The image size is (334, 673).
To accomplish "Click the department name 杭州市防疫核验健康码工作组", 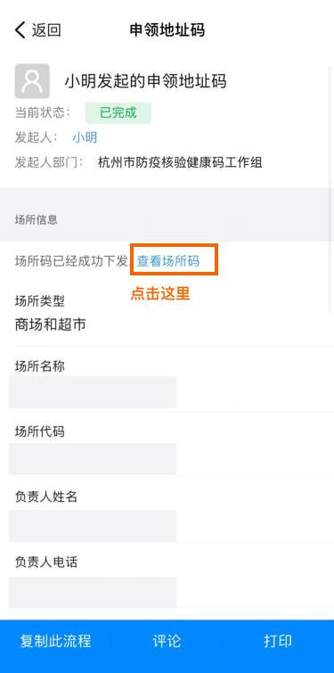I will pos(180,162).
